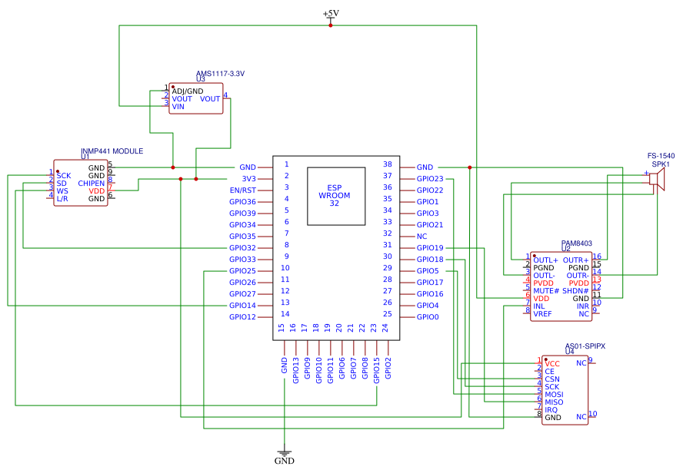This screenshot has width=683, height=473.
Task: Click the MUTE# pin label
Action: pos(546,291)
